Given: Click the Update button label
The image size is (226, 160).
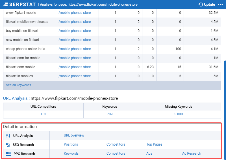Looking at the screenshot, I should (x=209, y=5).
